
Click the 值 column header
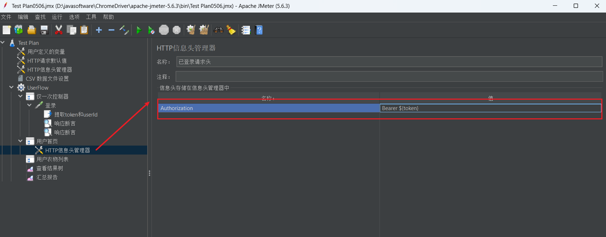pos(490,98)
